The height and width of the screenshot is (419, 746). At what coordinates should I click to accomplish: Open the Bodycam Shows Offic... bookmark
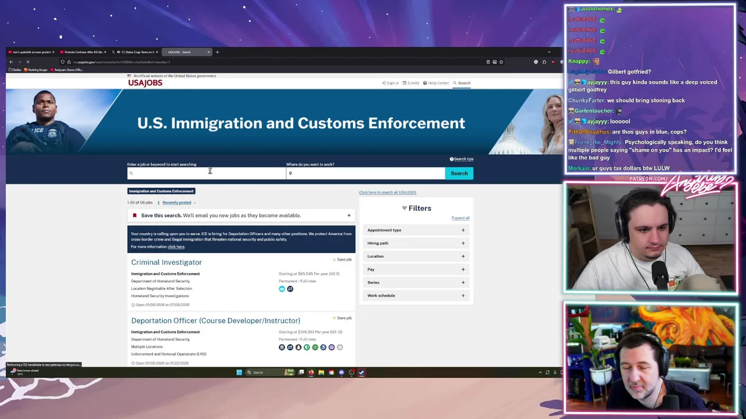point(67,70)
